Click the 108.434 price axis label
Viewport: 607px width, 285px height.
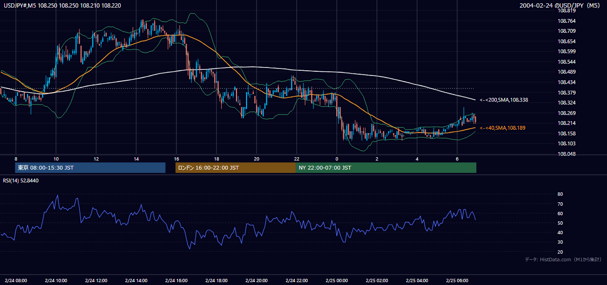[x=566, y=83]
